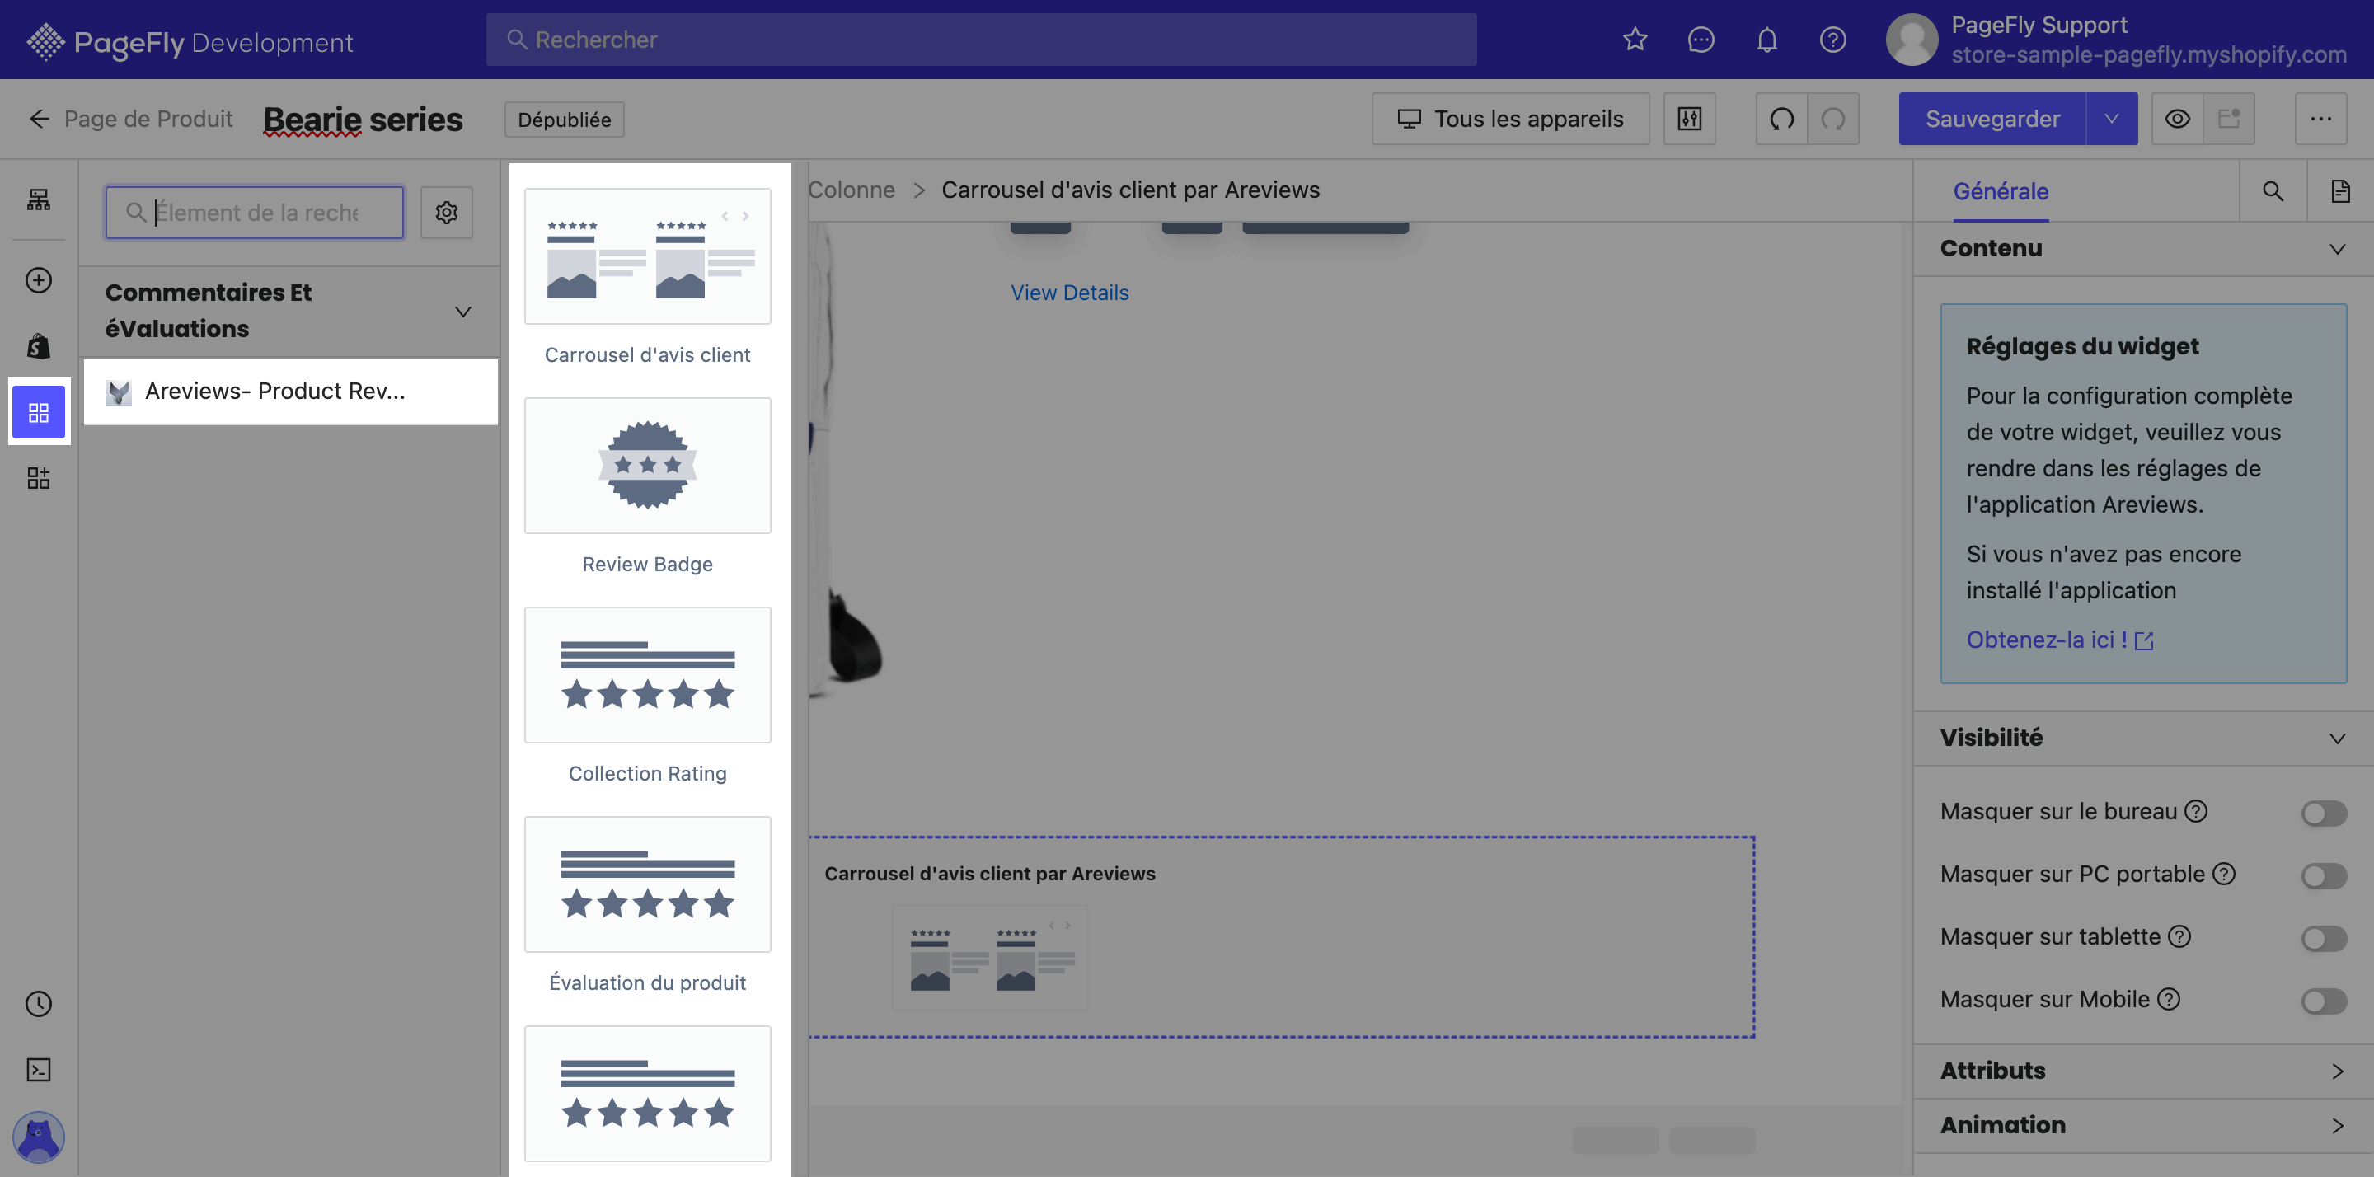Open the Obtenez-la ici ! link
Image resolution: width=2374 pixels, height=1177 pixels.
pyautogui.click(x=2059, y=640)
